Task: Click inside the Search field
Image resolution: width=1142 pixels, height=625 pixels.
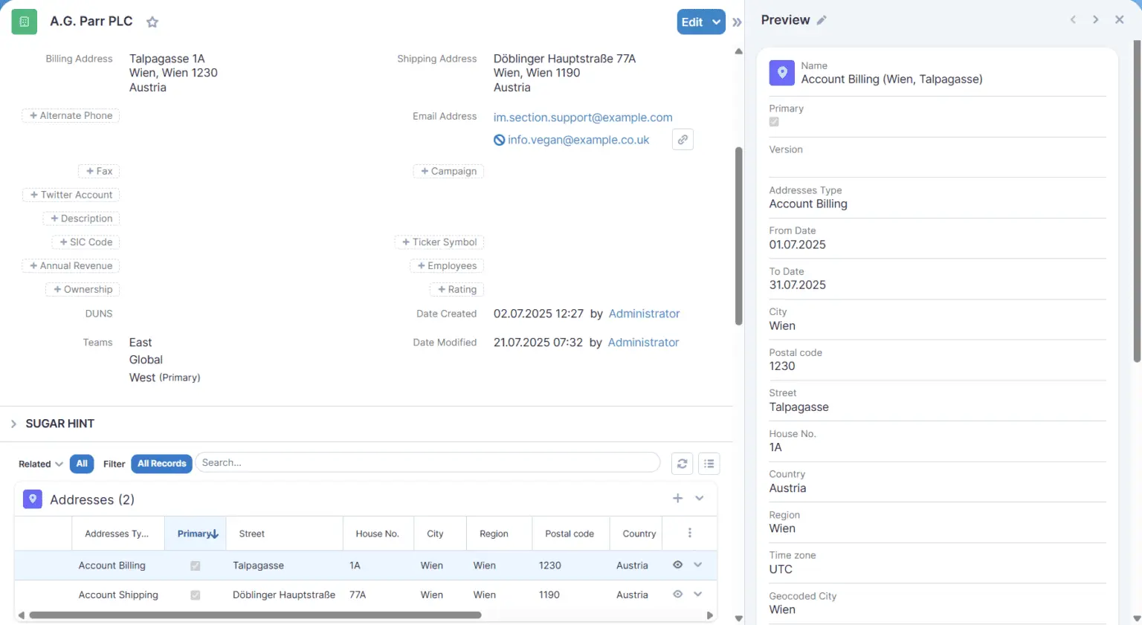Action: pos(428,462)
